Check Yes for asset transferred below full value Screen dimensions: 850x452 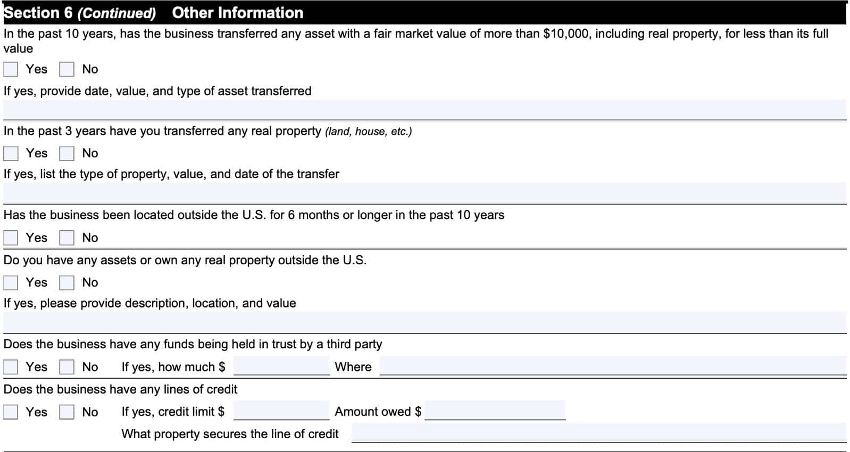[11, 70]
